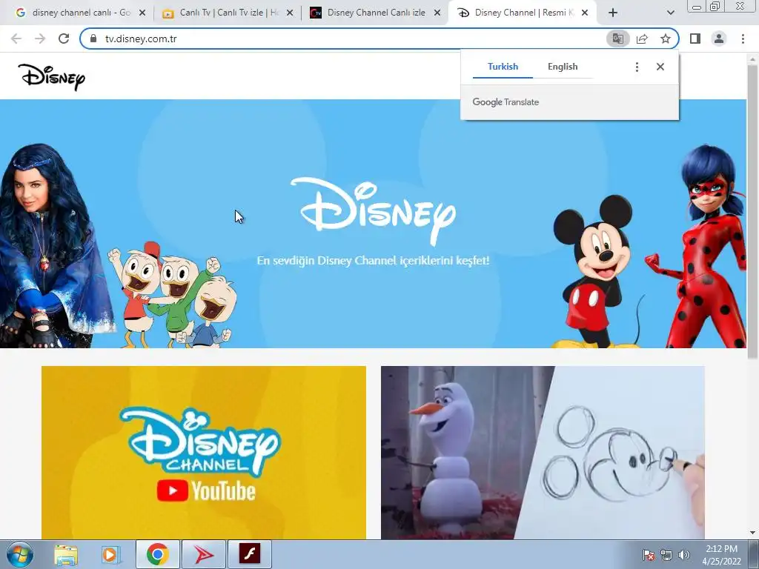Open the red arrow app in taskbar

coord(204,554)
